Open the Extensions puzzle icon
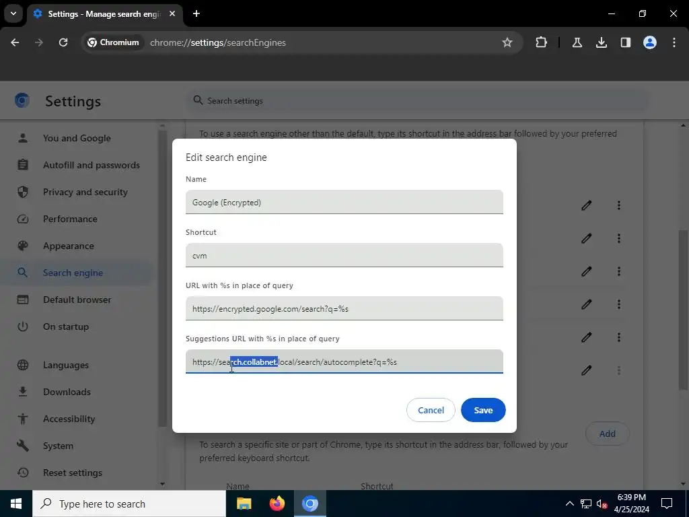Viewport: 689px width, 517px height. pyautogui.click(x=542, y=42)
